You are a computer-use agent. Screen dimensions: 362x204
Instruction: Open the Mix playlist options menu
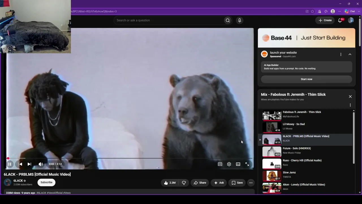[x=350, y=105]
